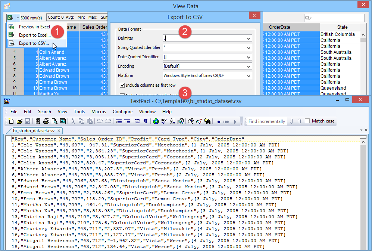Increase the indent of the selected lines
Image resolution: width=372 pixels, height=251 pixels.
click(127, 121)
